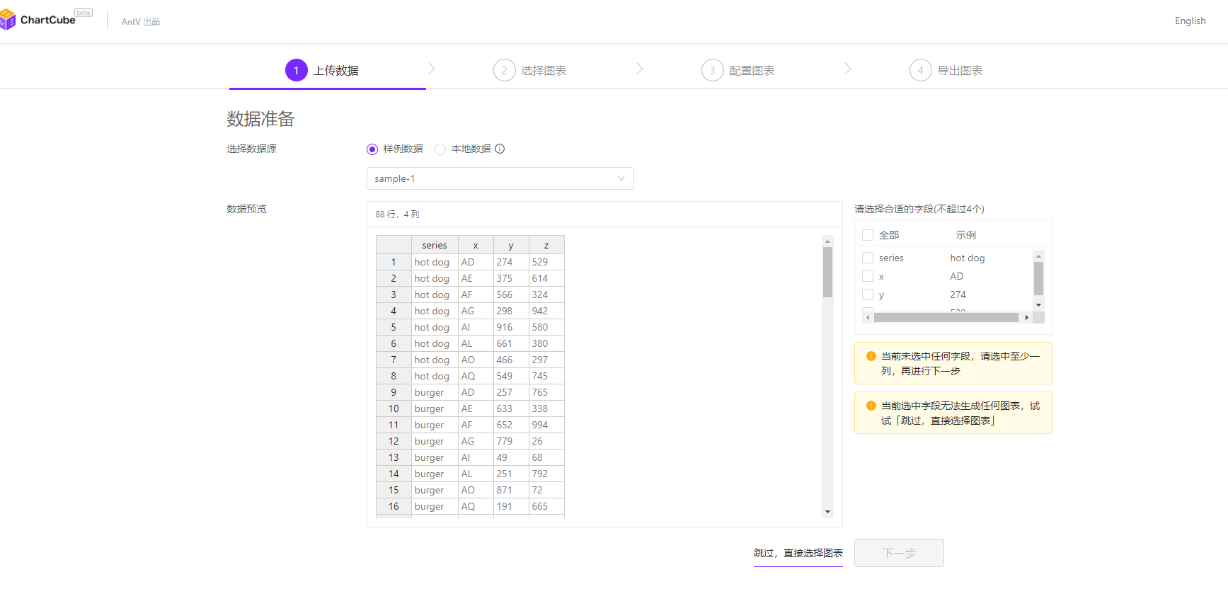
Task: Check the x field checkbox
Action: pyautogui.click(x=868, y=276)
